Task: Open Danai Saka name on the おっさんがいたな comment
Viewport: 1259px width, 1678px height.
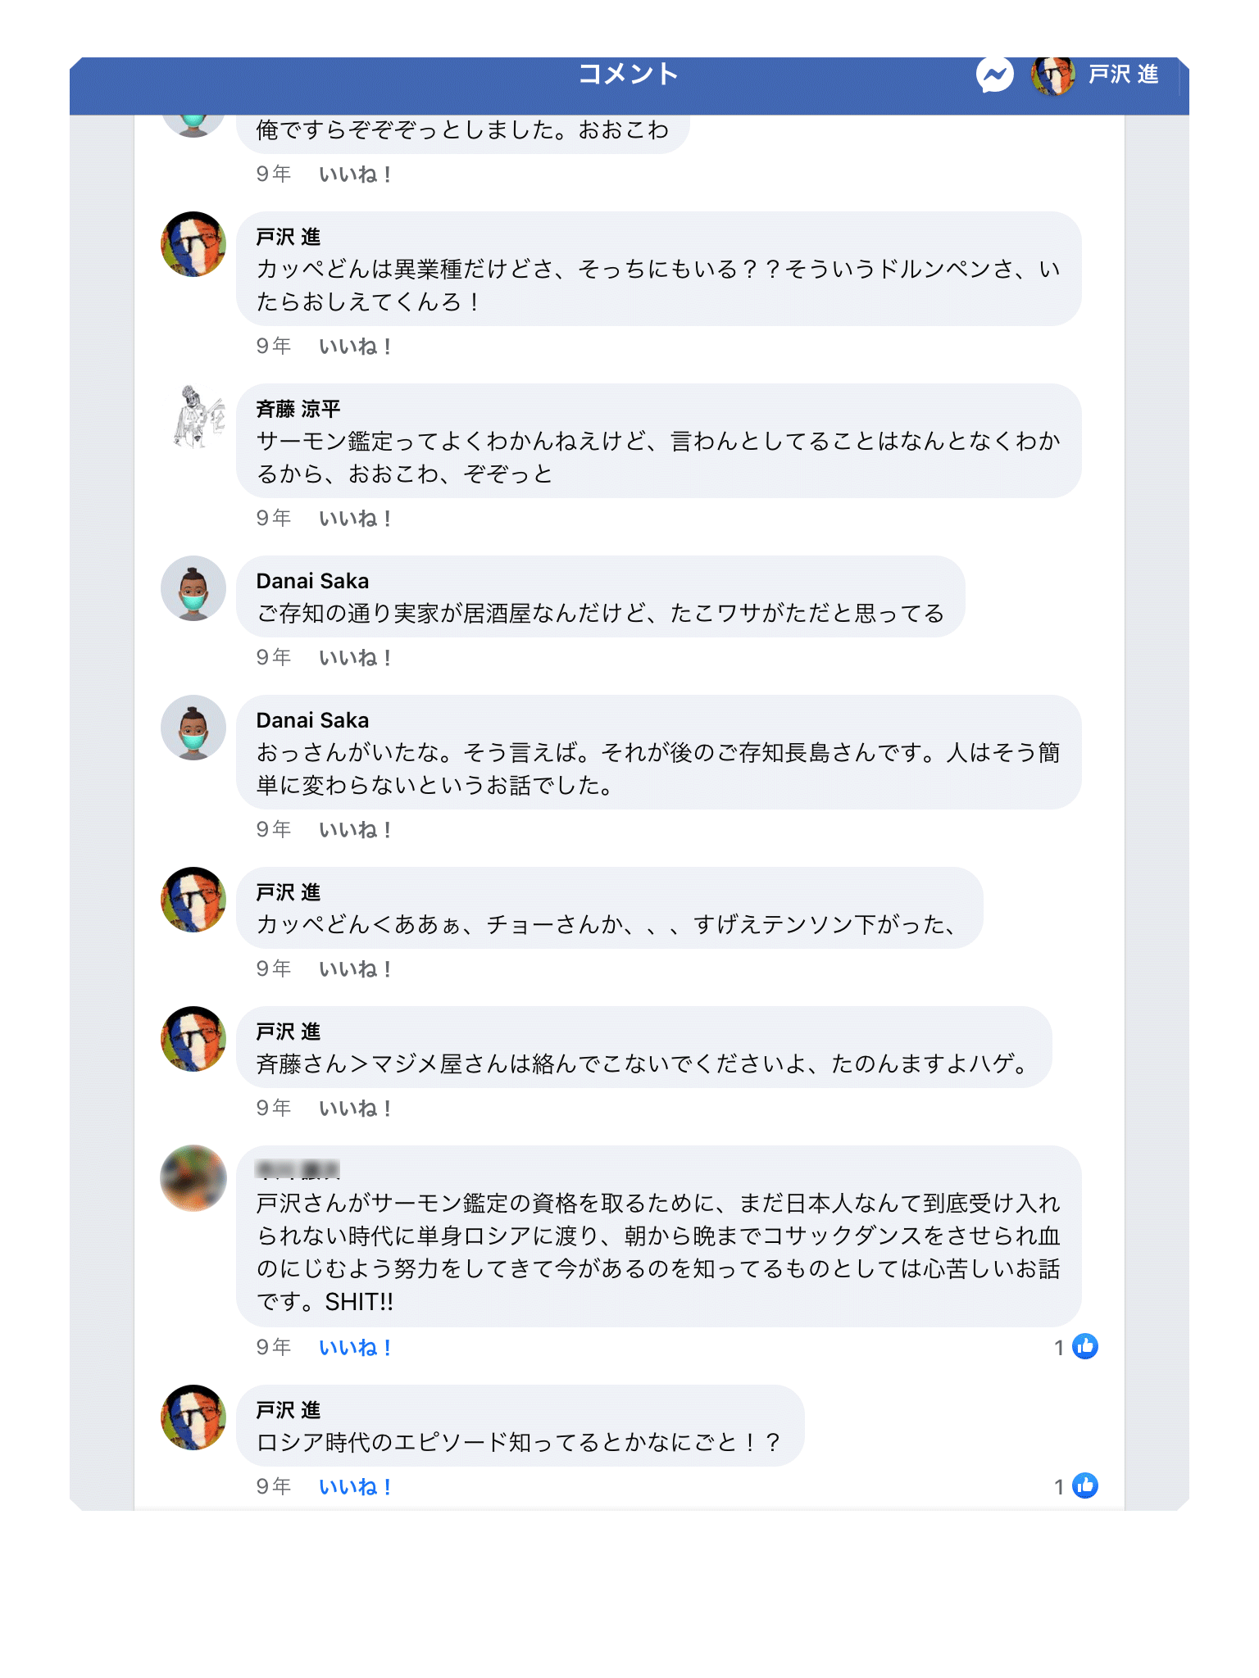Action: (x=312, y=720)
